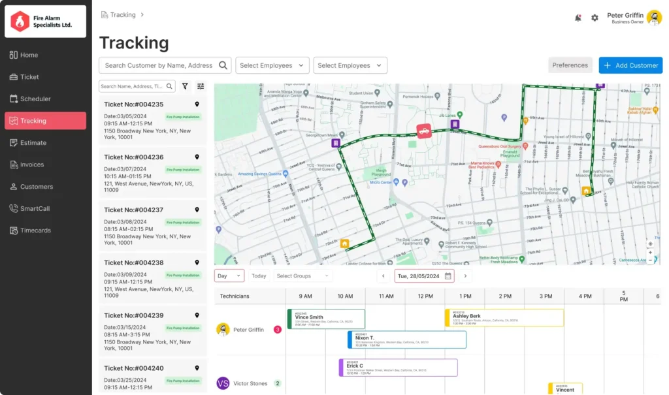This screenshot has height=395, width=669.
Task: Select technician Victor Stones row
Action: (x=250, y=383)
